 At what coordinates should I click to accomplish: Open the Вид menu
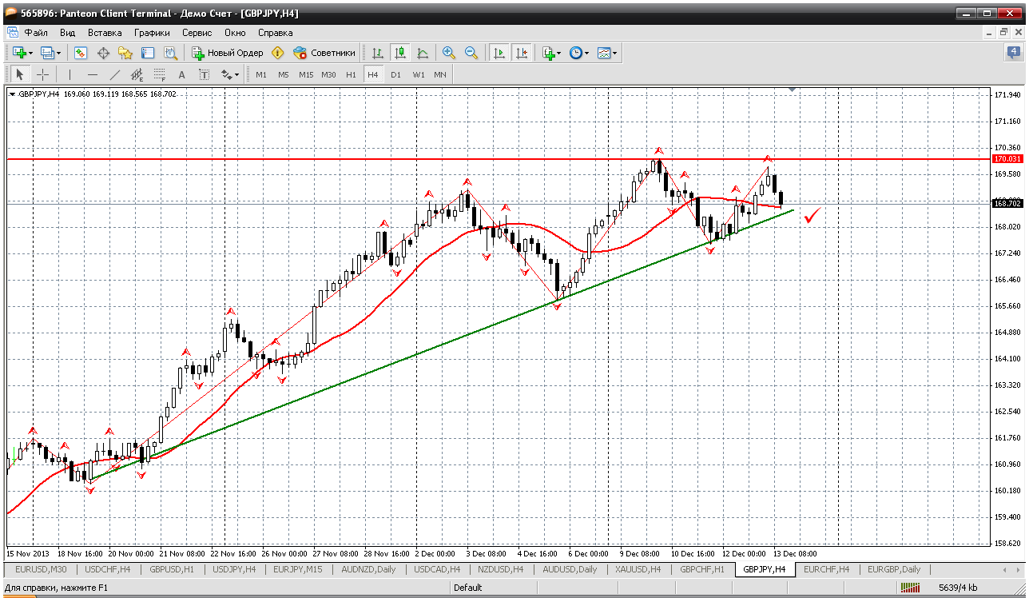(x=68, y=33)
